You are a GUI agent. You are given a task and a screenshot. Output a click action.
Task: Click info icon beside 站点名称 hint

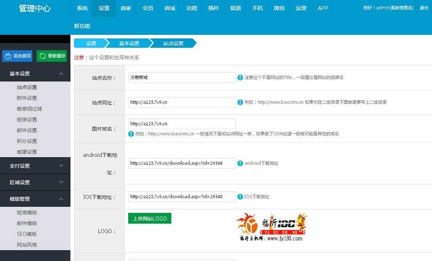[240, 78]
